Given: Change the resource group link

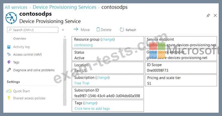Looking at the screenshot, I should (x=108, y=39).
